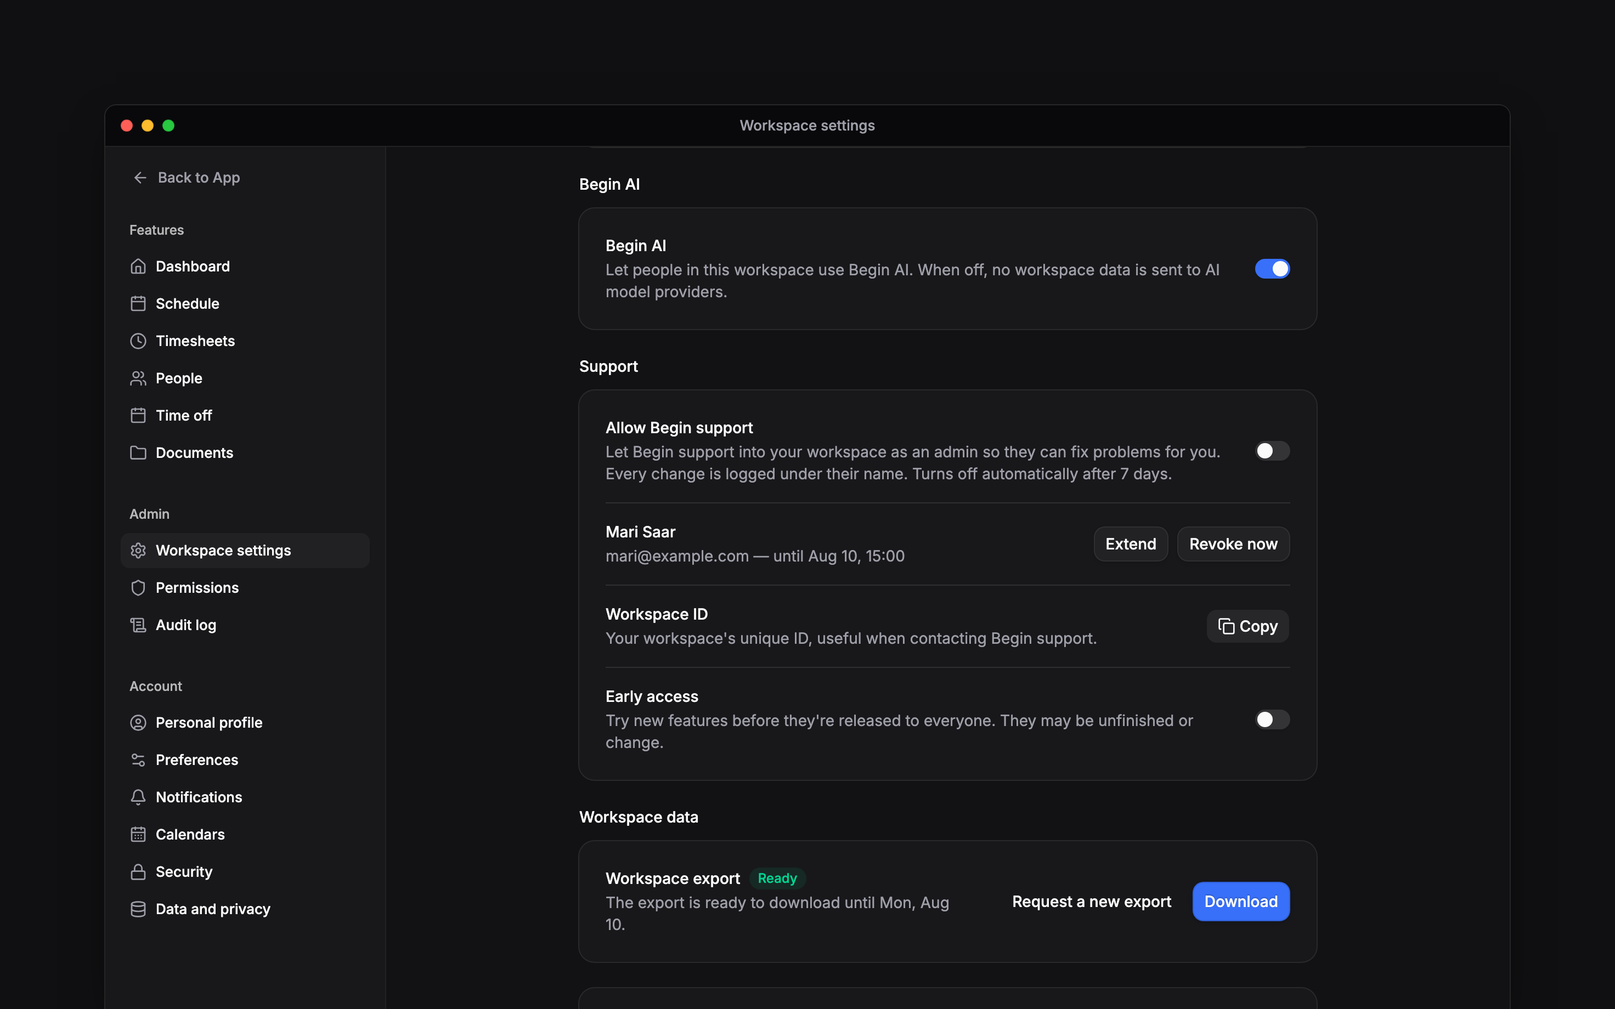Click the Schedule calendar icon
The height and width of the screenshot is (1009, 1615).
[138, 304]
